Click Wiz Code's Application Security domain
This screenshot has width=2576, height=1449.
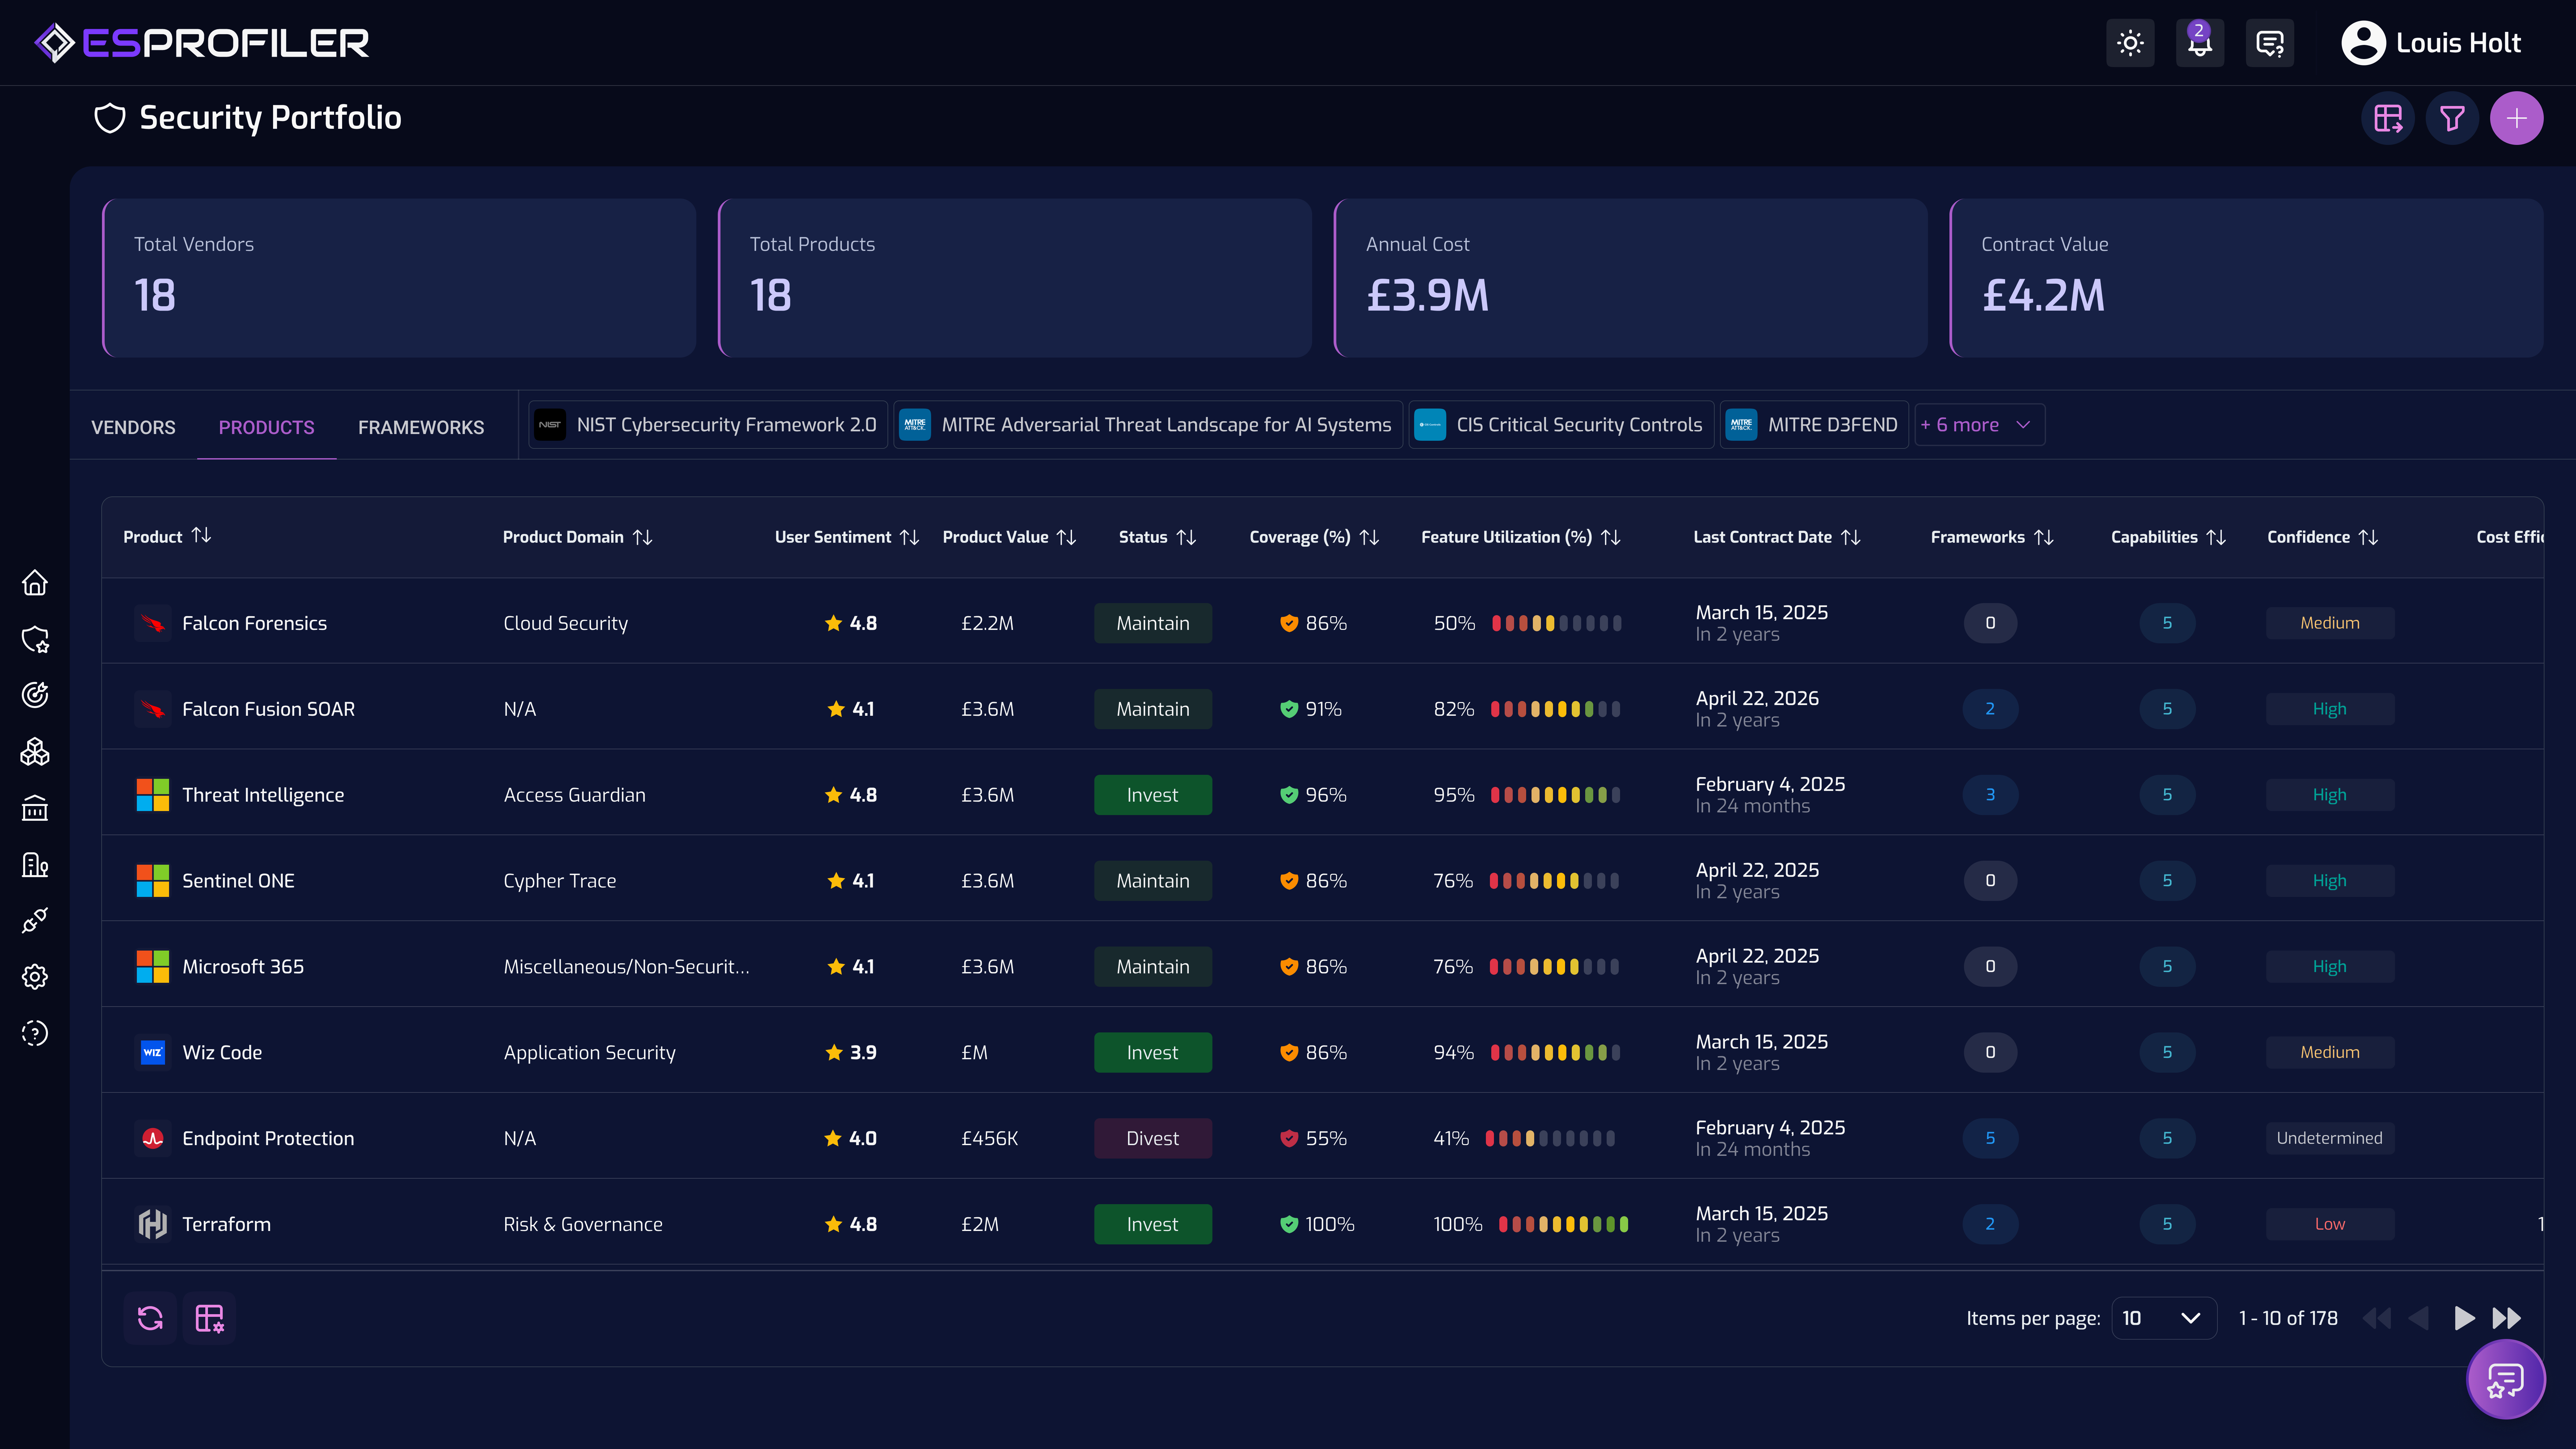[x=590, y=1053]
